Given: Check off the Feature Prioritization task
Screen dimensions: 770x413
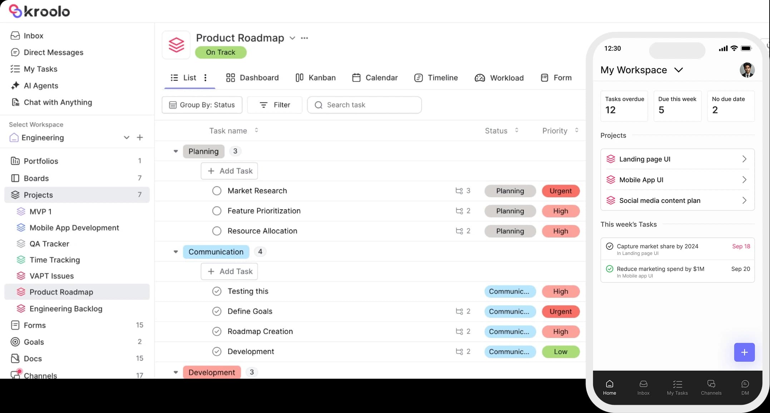Looking at the screenshot, I should [217, 211].
